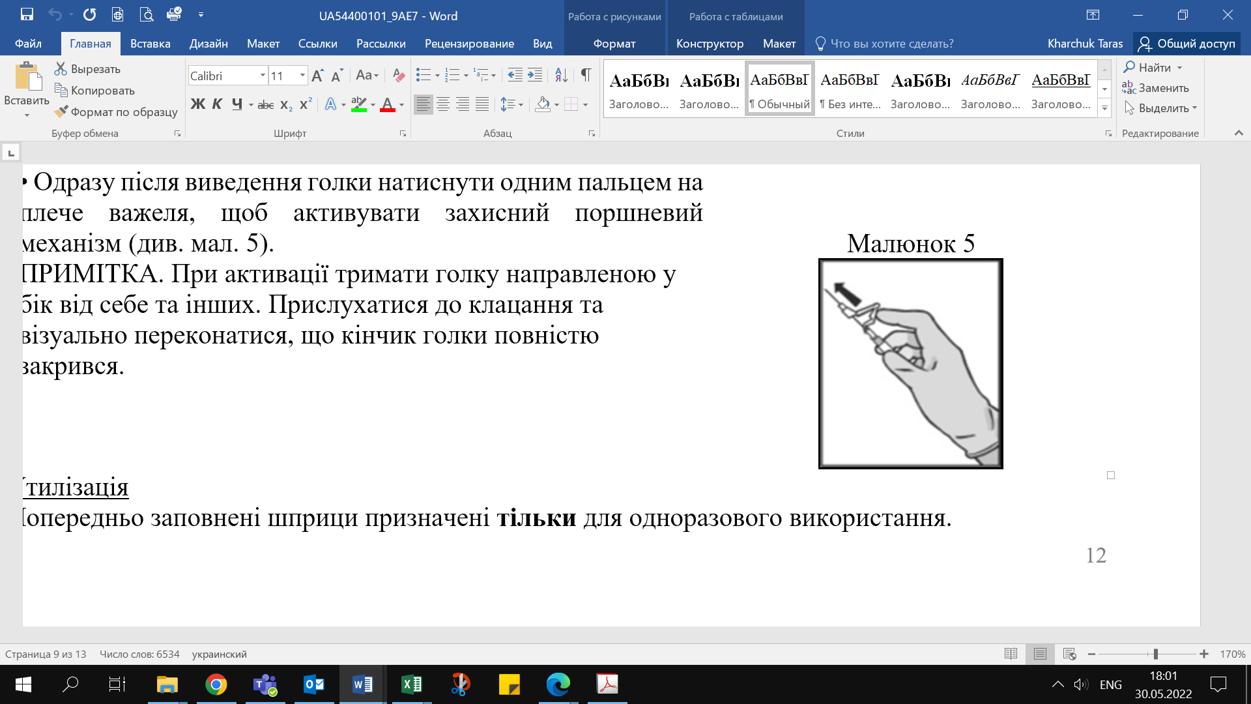The height and width of the screenshot is (704, 1251).
Task: Align the paragraph text to the left
Action: click(x=424, y=104)
